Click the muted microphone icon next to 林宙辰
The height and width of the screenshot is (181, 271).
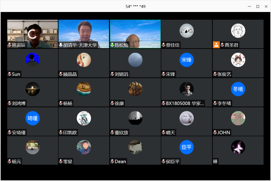(x=9, y=45)
